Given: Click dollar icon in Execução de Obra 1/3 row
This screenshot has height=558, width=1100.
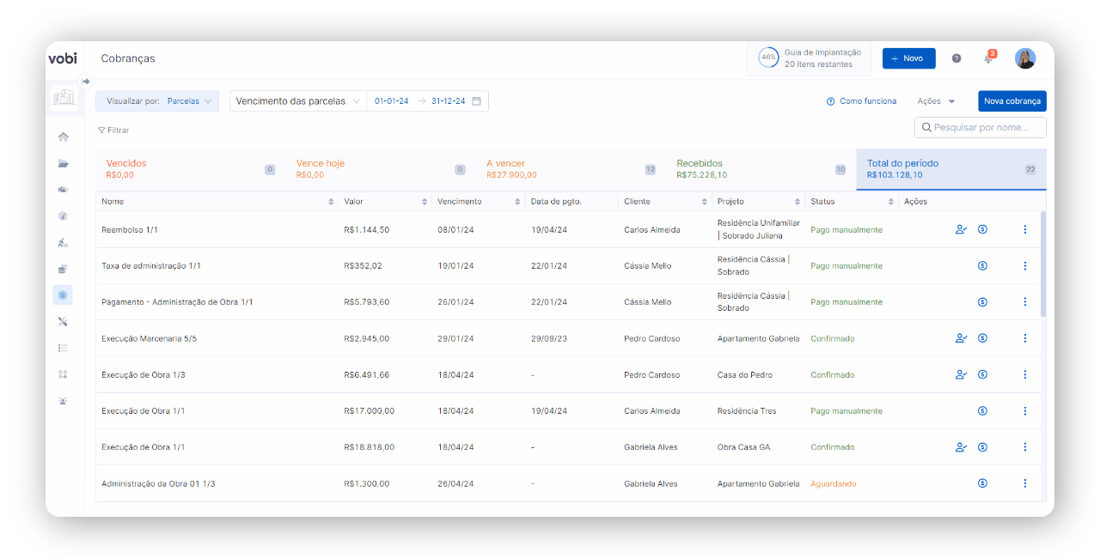Looking at the screenshot, I should click(x=982, y=374).
